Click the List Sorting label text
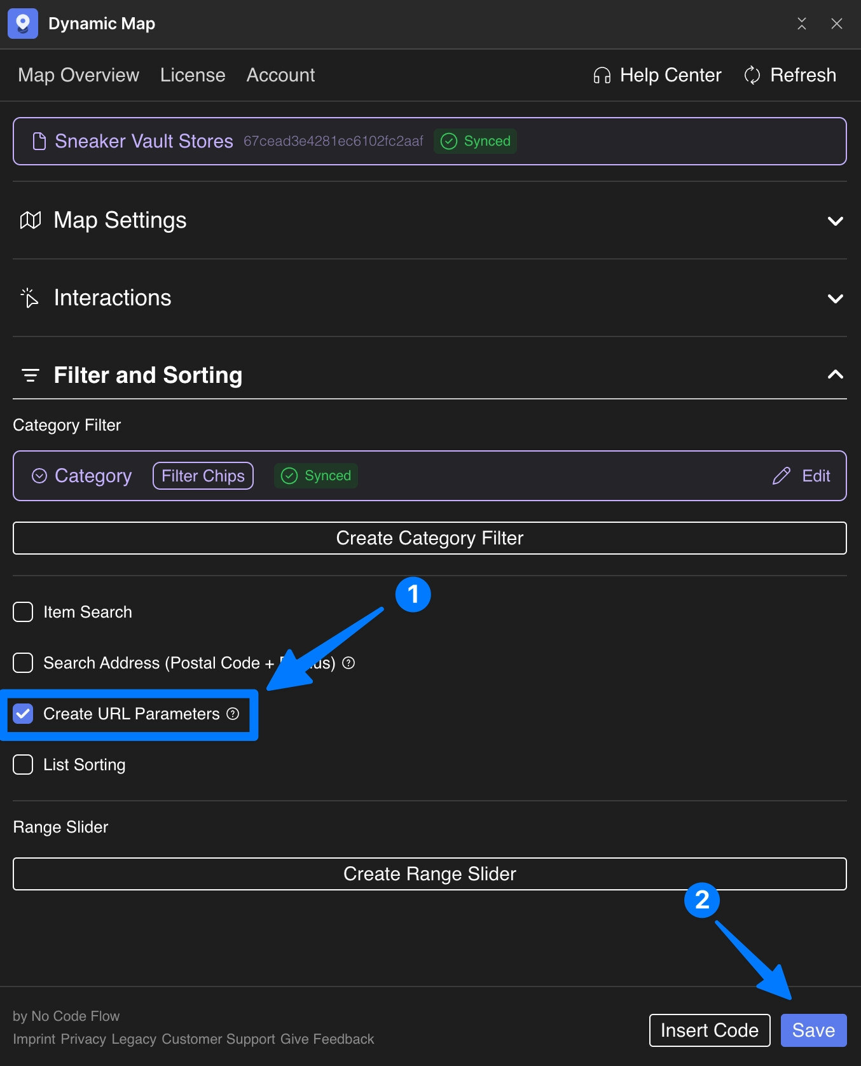Screen dimensions: 861x1066 [x=85, y=765]
